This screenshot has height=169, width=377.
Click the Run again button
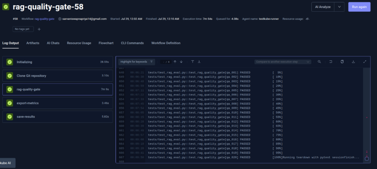click(x=359, y=7)
